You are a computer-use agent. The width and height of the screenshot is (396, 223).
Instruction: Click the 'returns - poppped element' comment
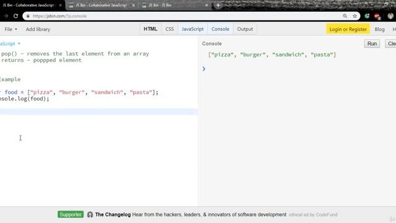pyautogui.click(x=41, y=60)
